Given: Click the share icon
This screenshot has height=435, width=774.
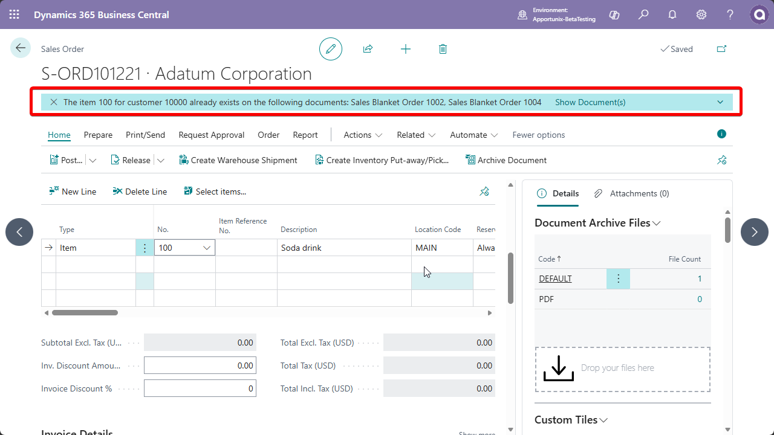Looking at the screenshot, I should coord(368,49).
